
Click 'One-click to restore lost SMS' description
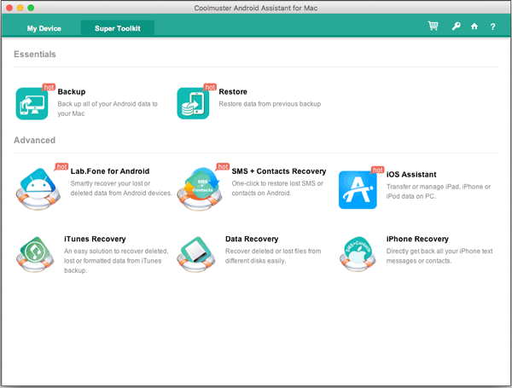277,188
